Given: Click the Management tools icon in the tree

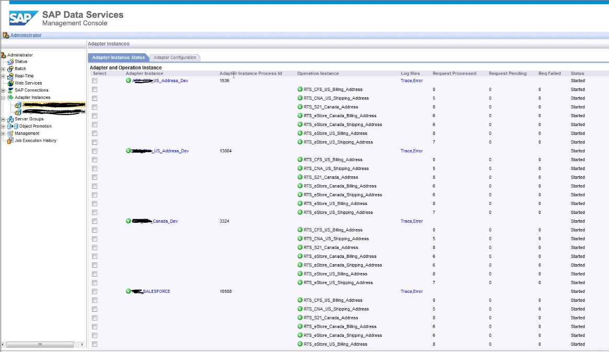Looking at the screenshot, I should click(10, 133).
